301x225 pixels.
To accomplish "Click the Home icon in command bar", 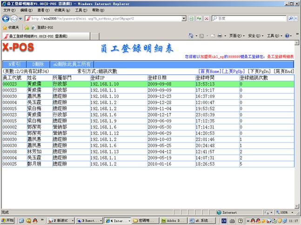I will 191,35.
